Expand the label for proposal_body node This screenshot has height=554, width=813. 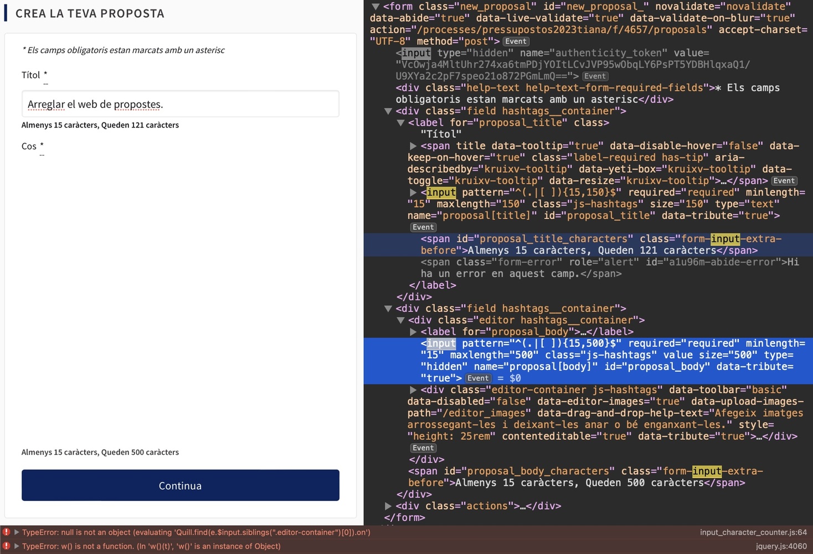[413, 332]
